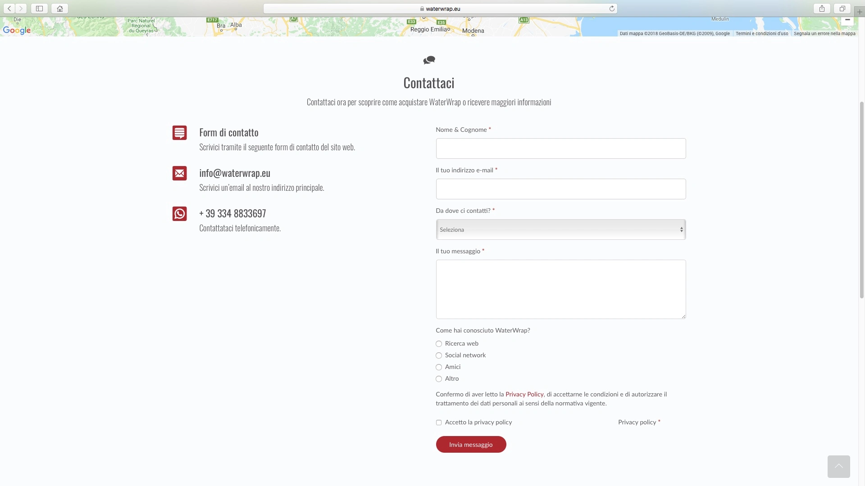The width and height of the screenshot is (865, 486).
Task: Open Termini e condizioni d'uso link
Action: [762, 34]
